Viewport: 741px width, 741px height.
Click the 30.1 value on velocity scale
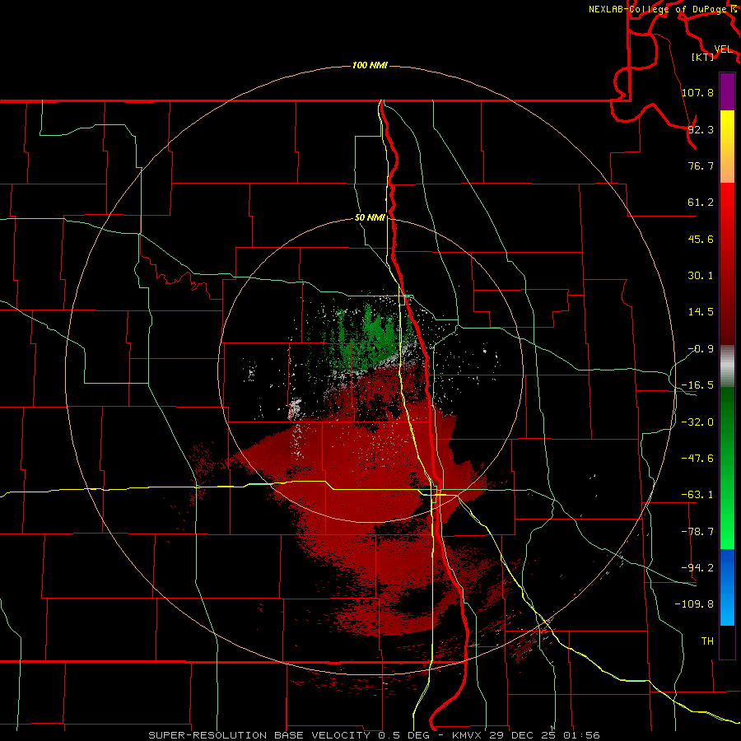coord(701,276)
